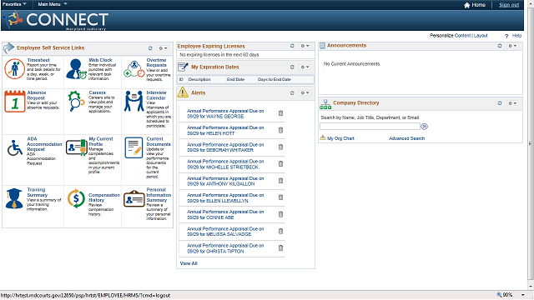Open WAYNE GEORGE performance appraisal alert link
The height and width of the screenshot is (300, 534).
tap(225, 113)
